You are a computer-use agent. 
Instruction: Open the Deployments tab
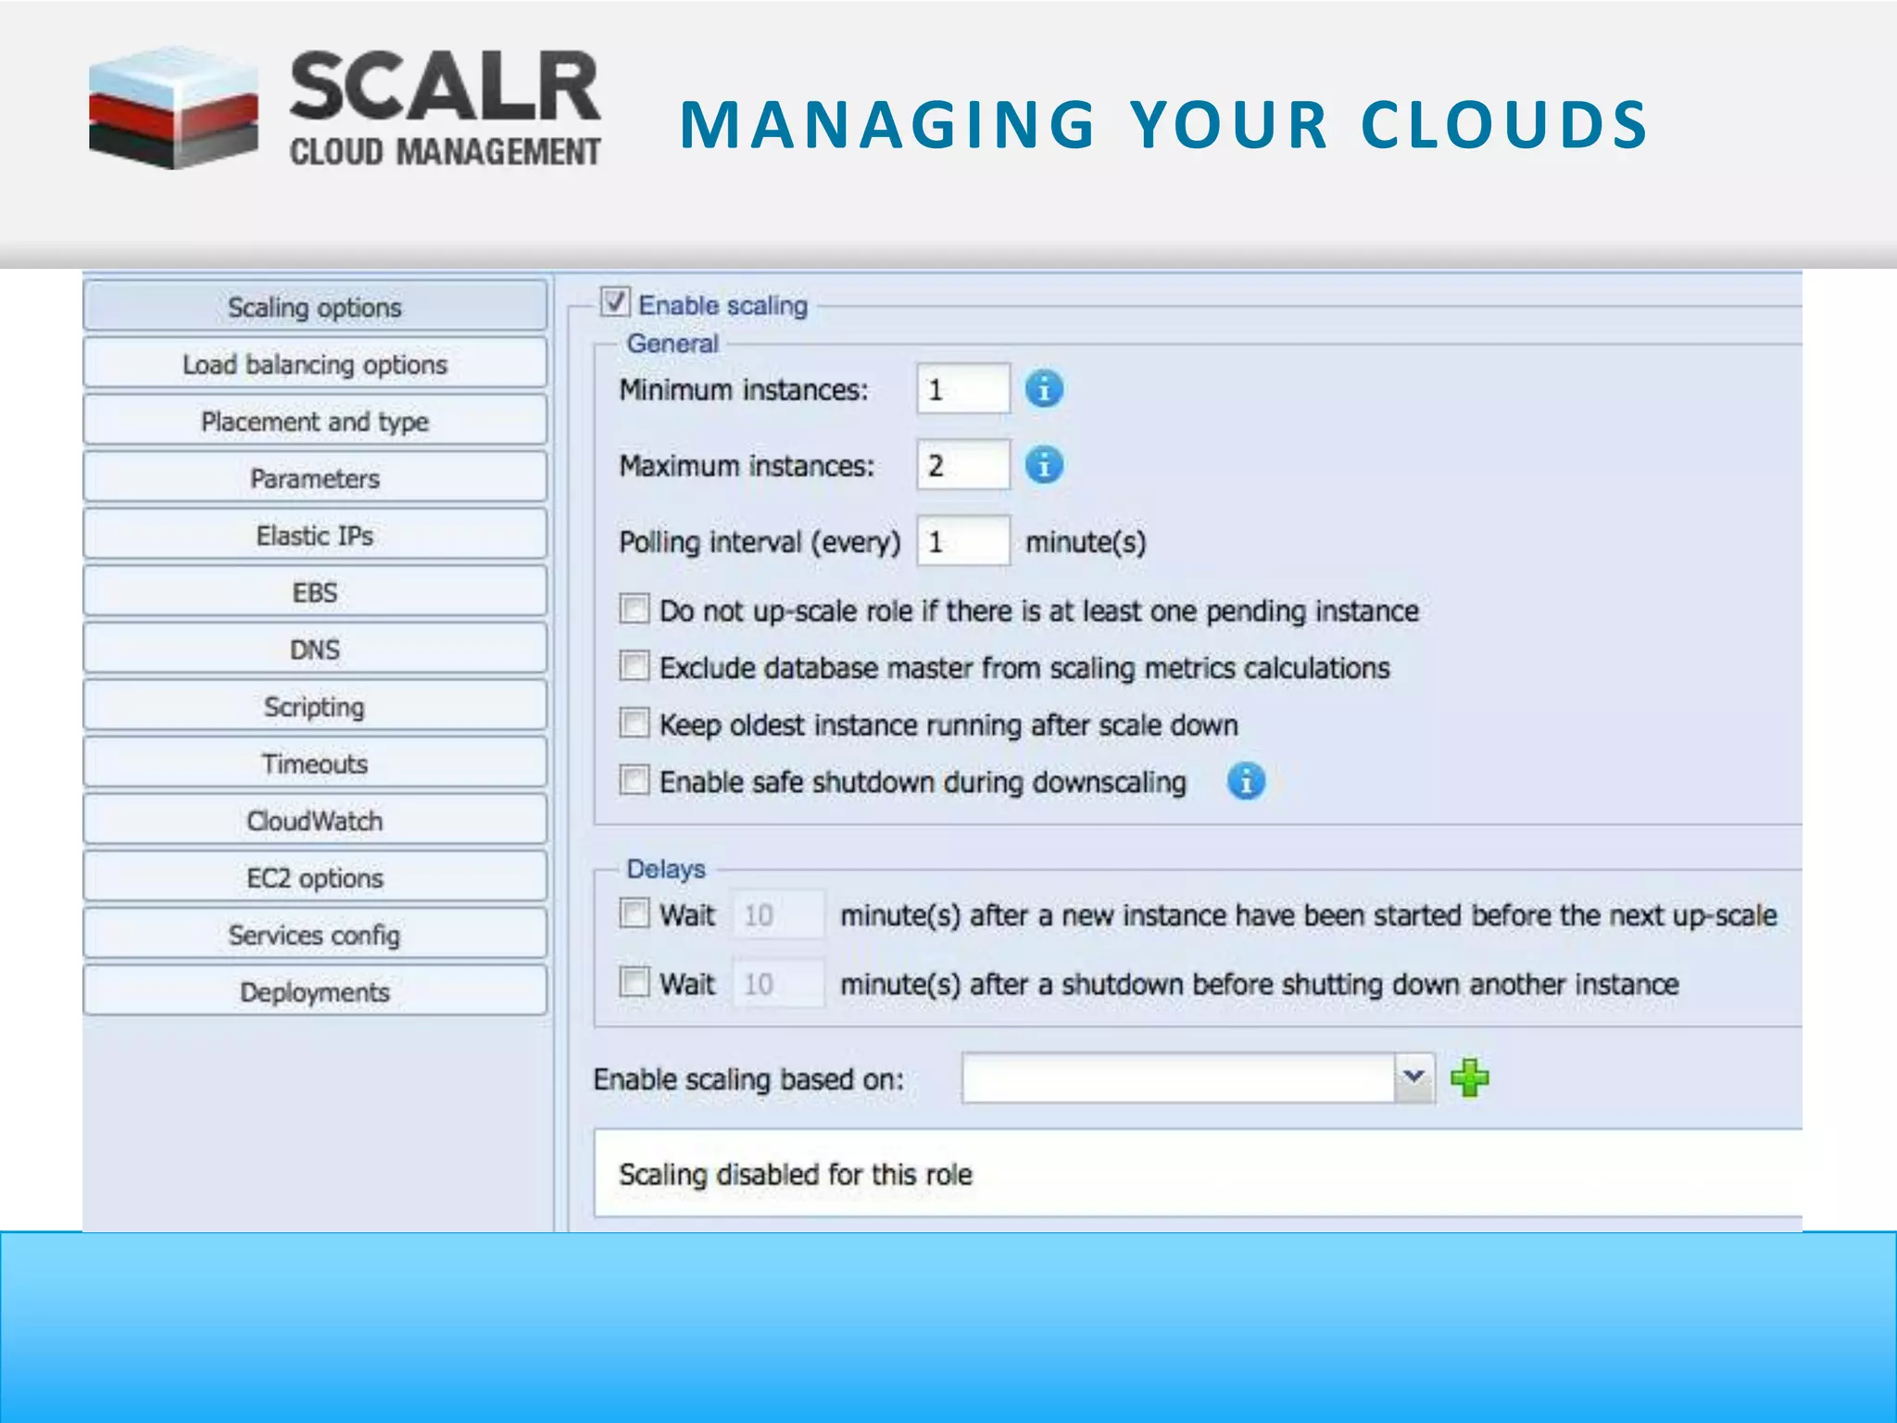[315, 992]
